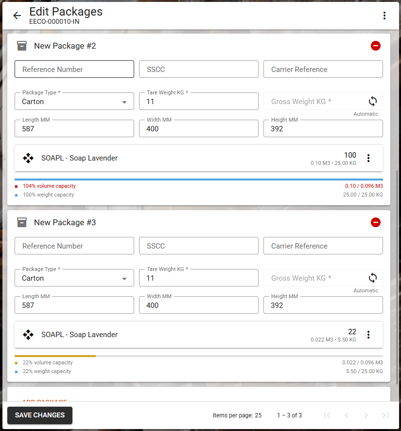Click move handle of 100-quantity Soap Lavender
Viewport: 401px width, 431px height.
click(28, 158)
